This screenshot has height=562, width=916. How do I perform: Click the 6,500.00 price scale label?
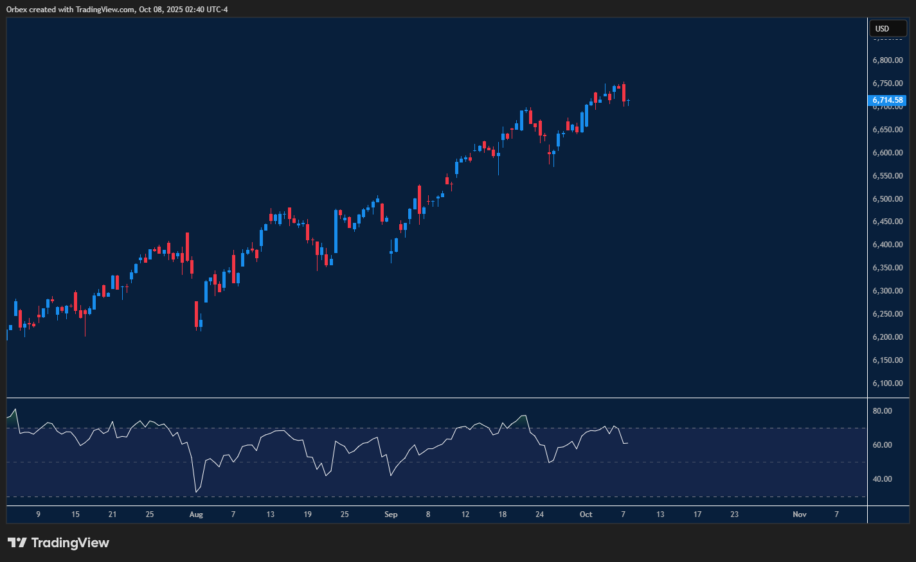(887, 199)
